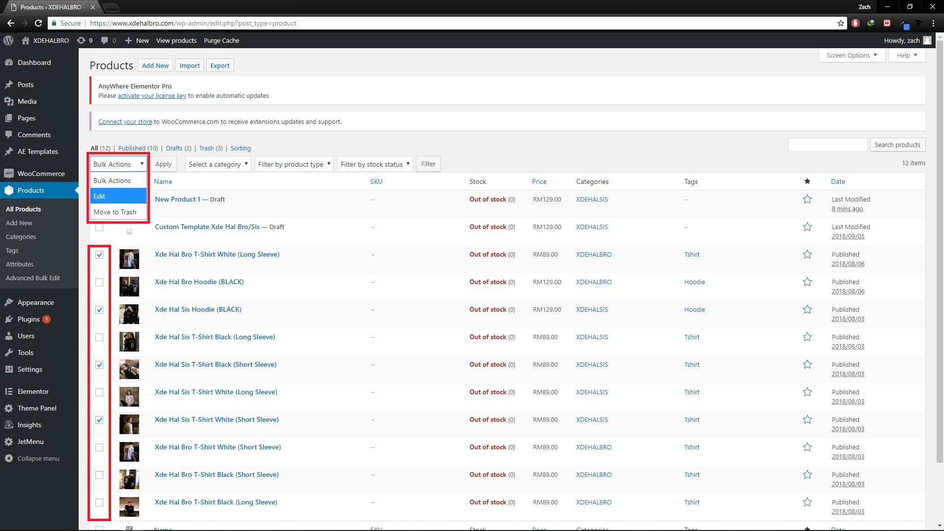This screenshot has height=531, width=944.
Task: Click the WooCommerce sidebar icon
Action: click(9, 174)
